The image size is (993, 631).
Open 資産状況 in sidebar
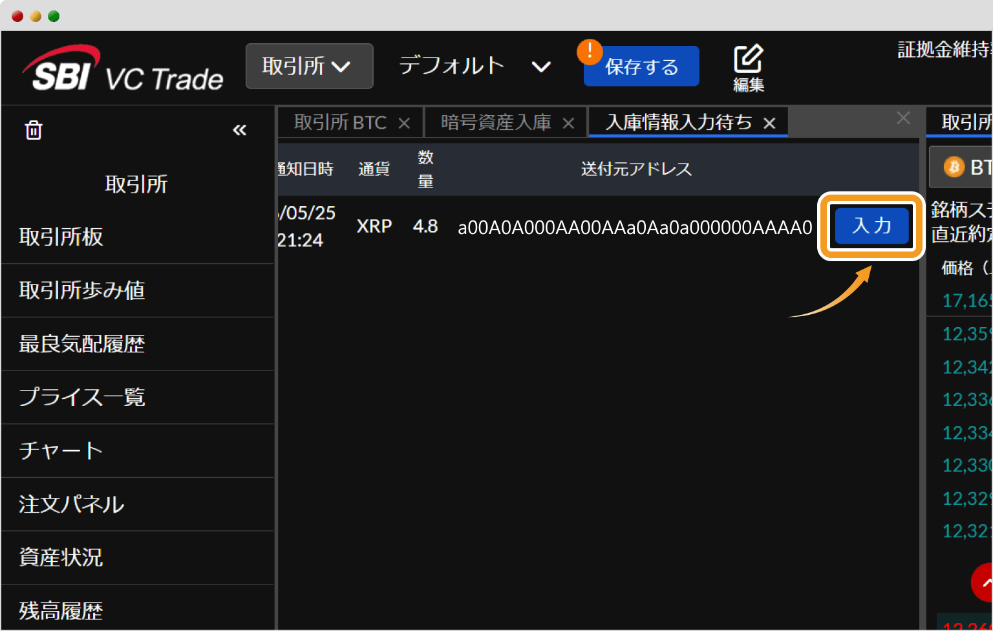click(x=138, y=557)
